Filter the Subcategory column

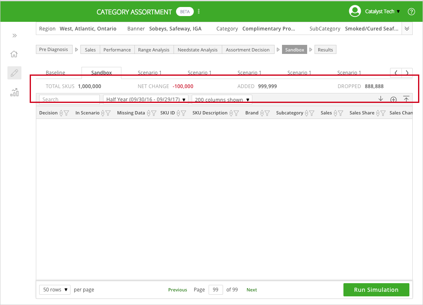312,113
